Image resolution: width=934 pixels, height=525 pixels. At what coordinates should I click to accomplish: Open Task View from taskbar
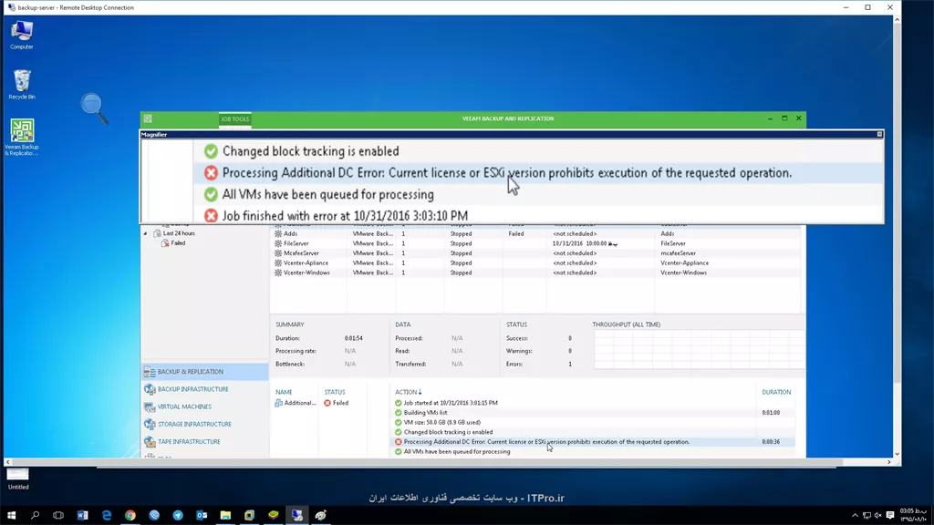[58, 515]
